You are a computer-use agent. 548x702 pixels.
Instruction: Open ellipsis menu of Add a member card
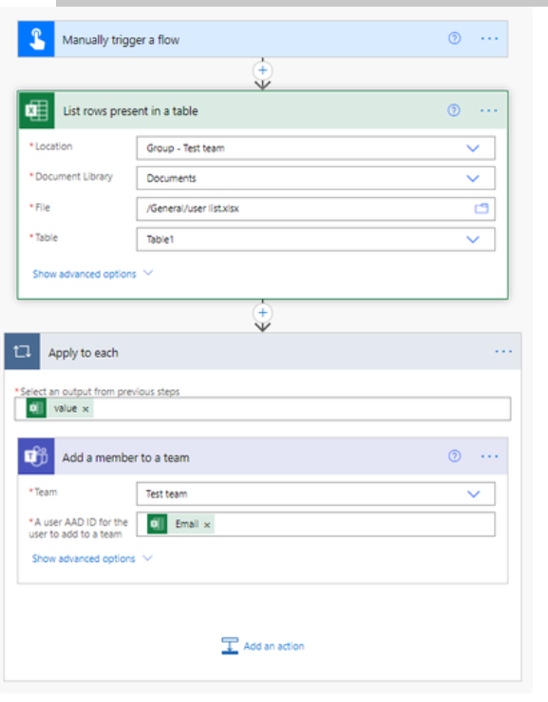pos(489,457)
